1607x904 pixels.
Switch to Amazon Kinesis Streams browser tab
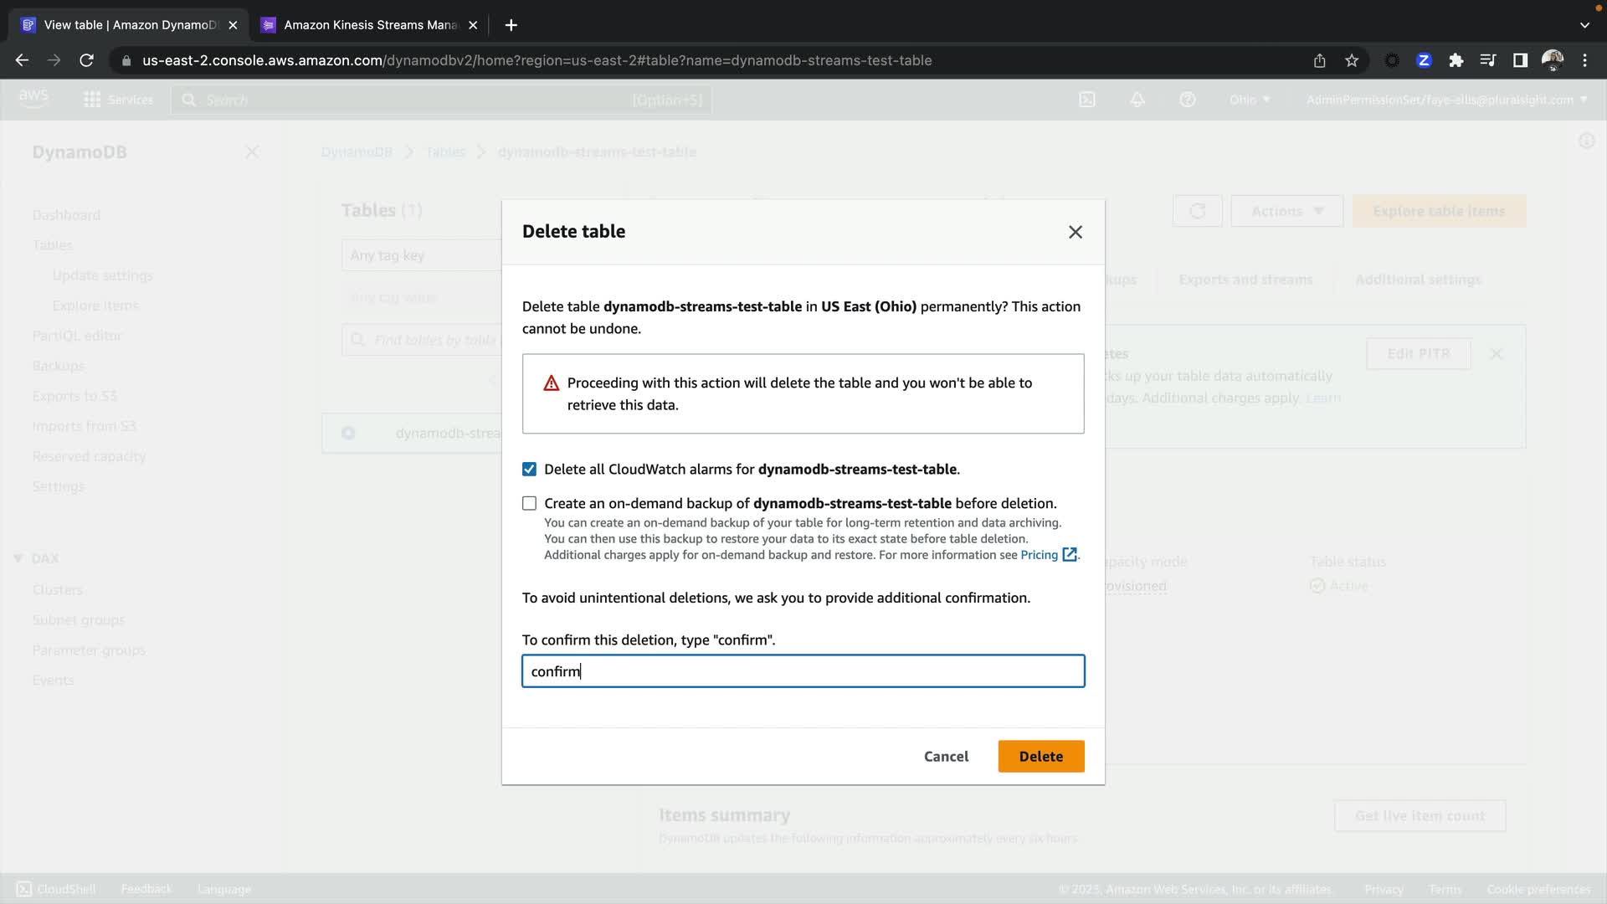370,25
